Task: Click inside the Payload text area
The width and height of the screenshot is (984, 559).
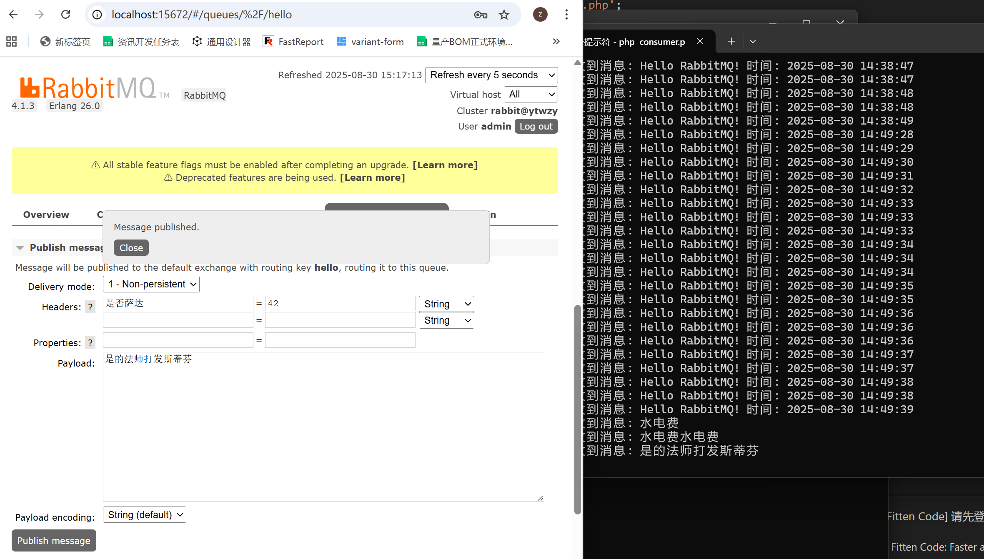Action: (x=323, y=427)
